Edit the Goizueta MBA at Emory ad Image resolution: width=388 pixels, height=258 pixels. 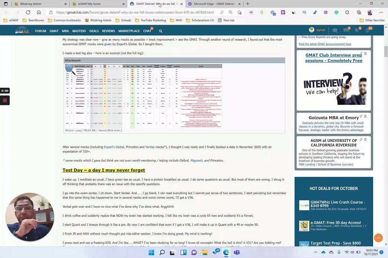[x=361, y=116]
